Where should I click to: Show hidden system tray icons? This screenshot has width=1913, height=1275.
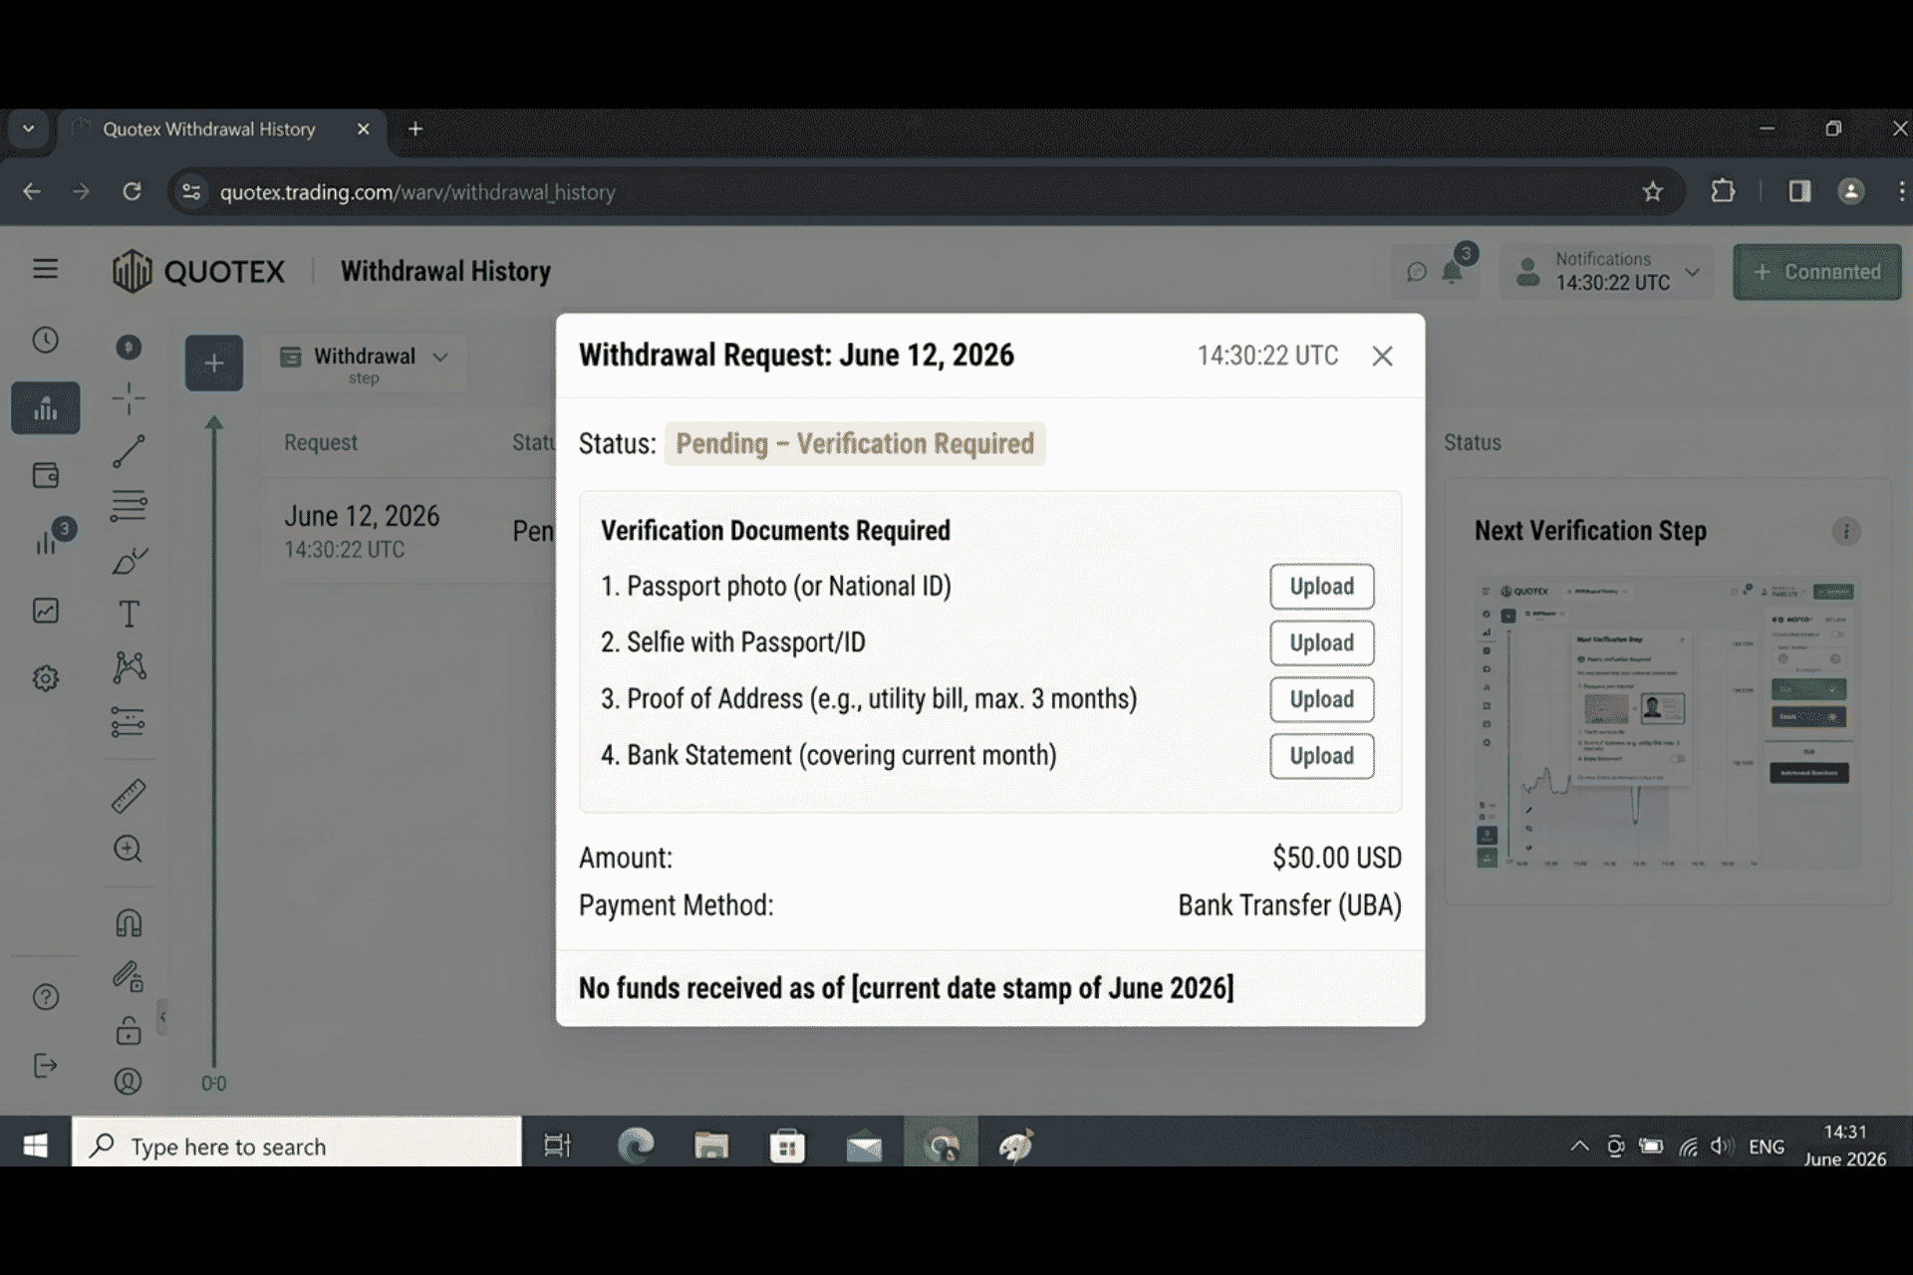pos(1579,1147)
